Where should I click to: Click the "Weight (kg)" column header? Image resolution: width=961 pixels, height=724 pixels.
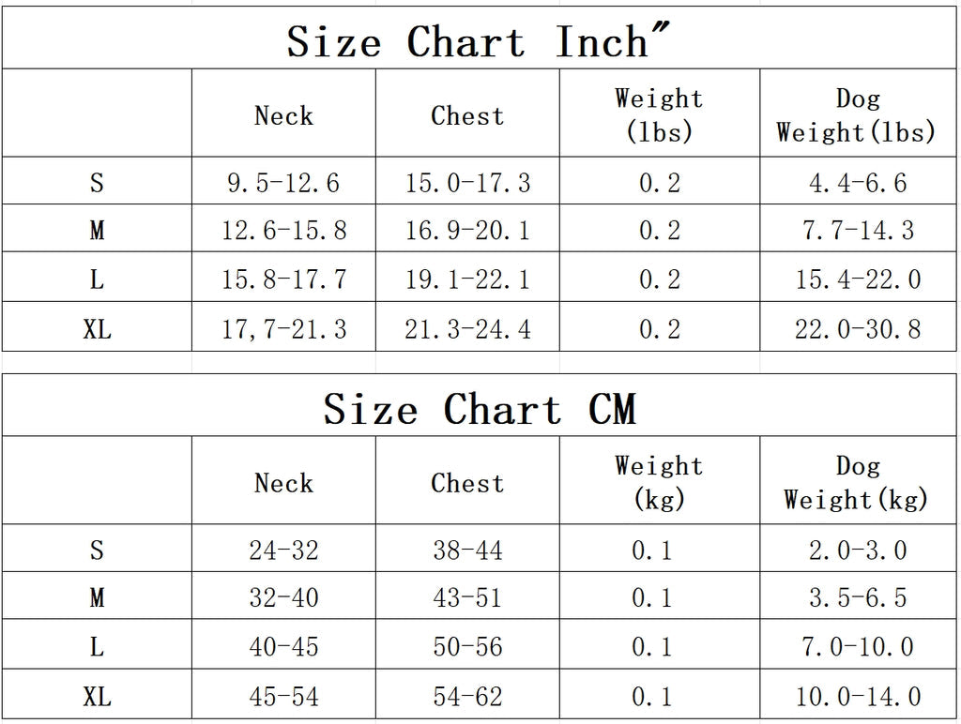coord(659,483)
